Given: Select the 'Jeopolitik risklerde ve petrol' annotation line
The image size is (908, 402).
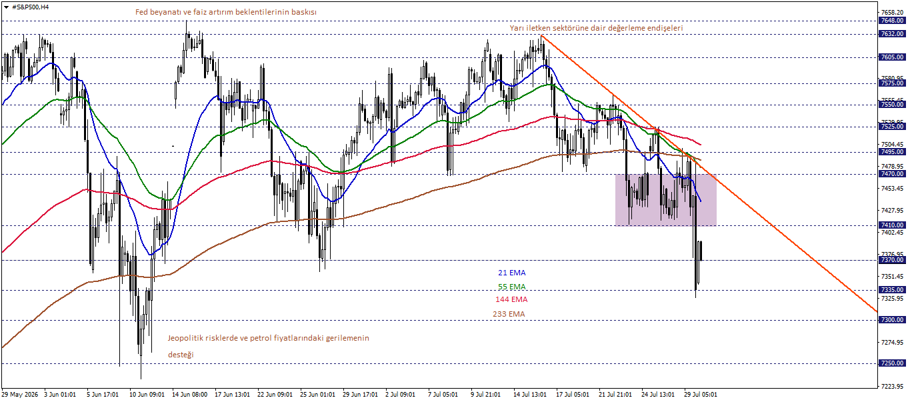Looking at the screenshot, I should tap(268, 338).
